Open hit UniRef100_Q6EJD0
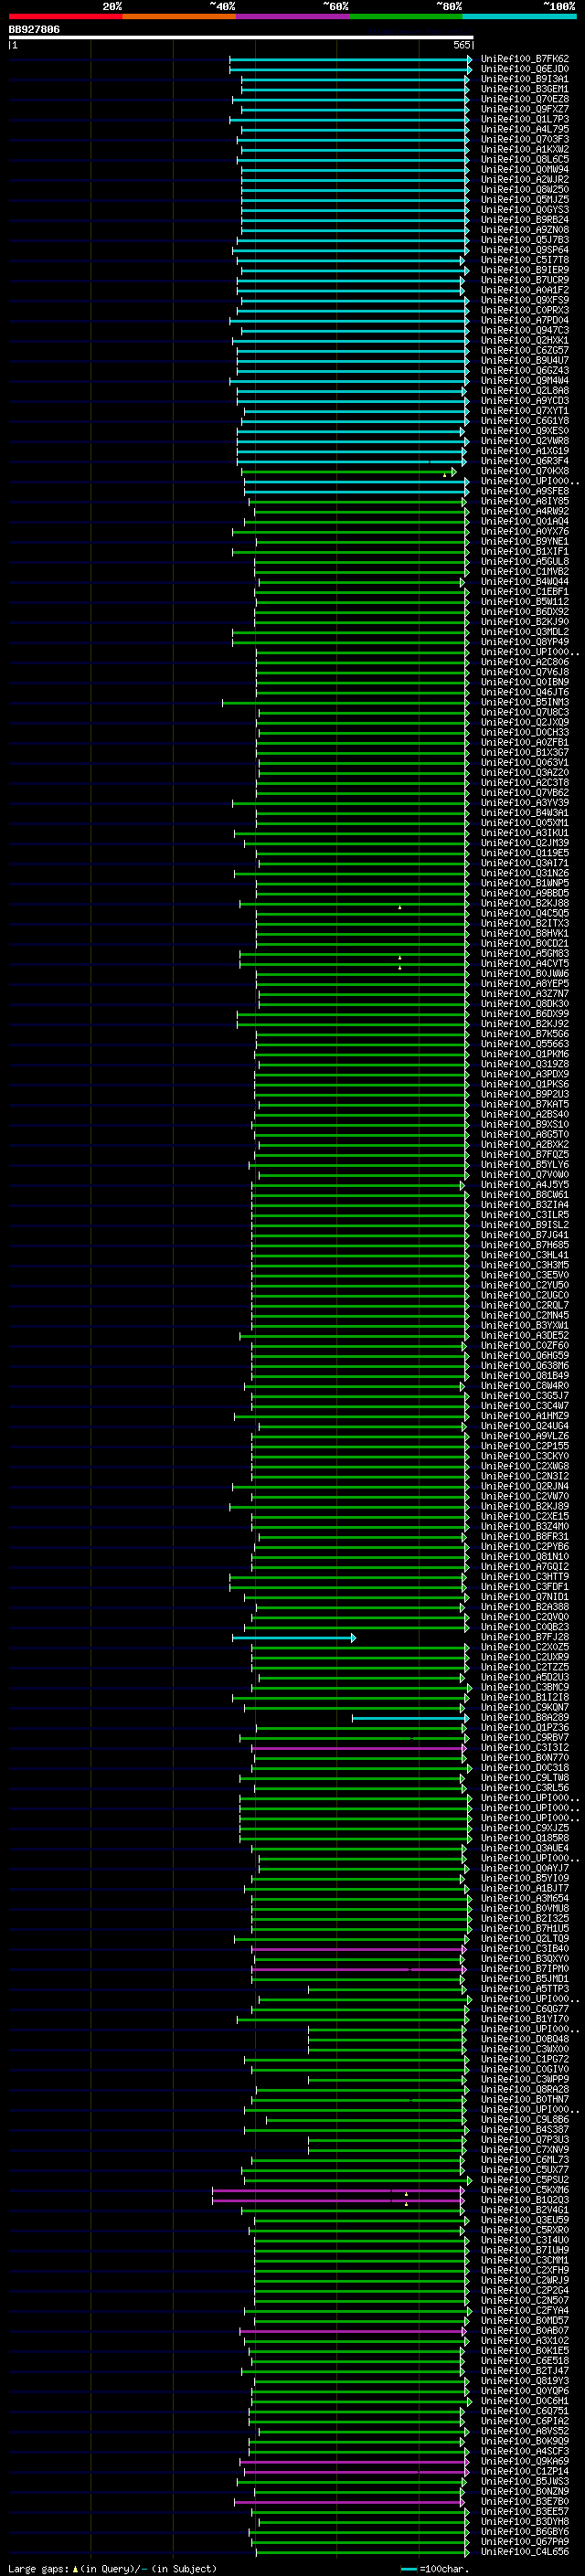Viewport: 585px width, 2576px height. pos(525,69)
